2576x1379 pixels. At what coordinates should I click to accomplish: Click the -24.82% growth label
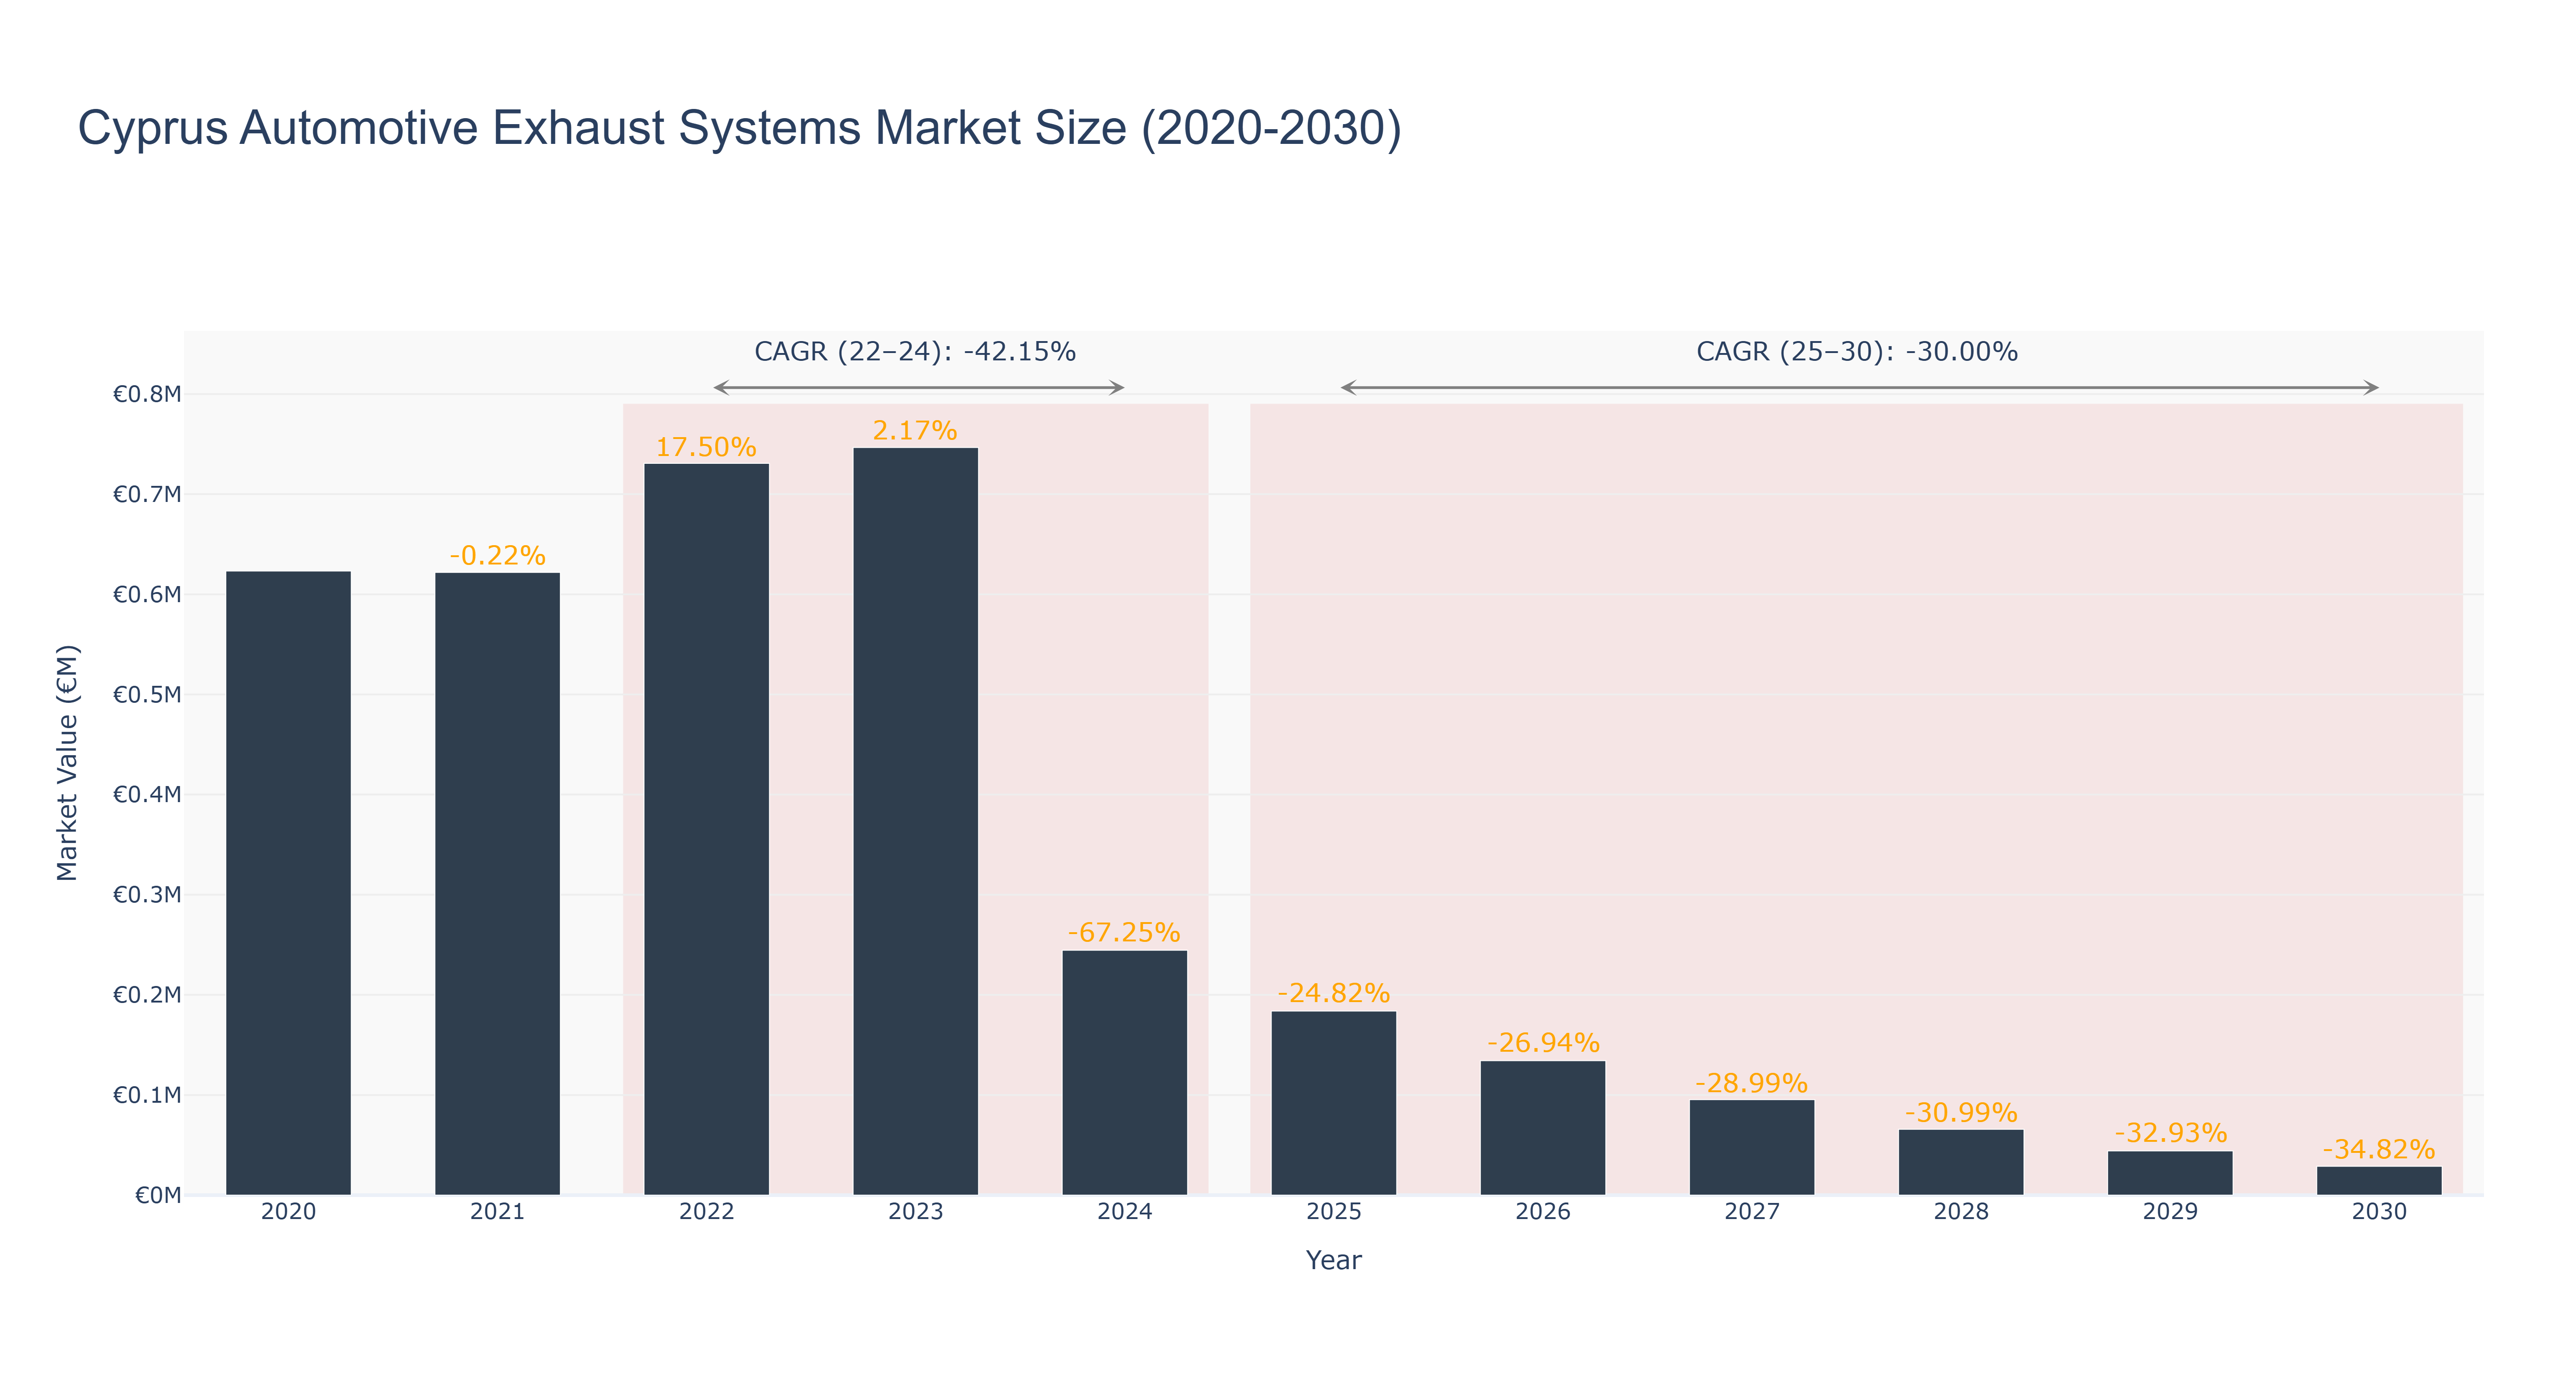[1333, 993]
